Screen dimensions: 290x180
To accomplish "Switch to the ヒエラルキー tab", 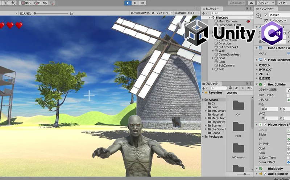I will tap(212, 9).
